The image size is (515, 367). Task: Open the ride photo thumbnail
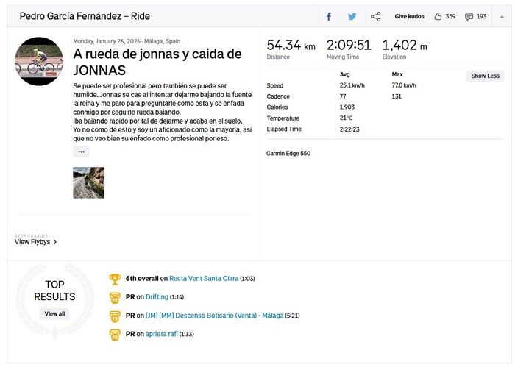tap(89, 183)
